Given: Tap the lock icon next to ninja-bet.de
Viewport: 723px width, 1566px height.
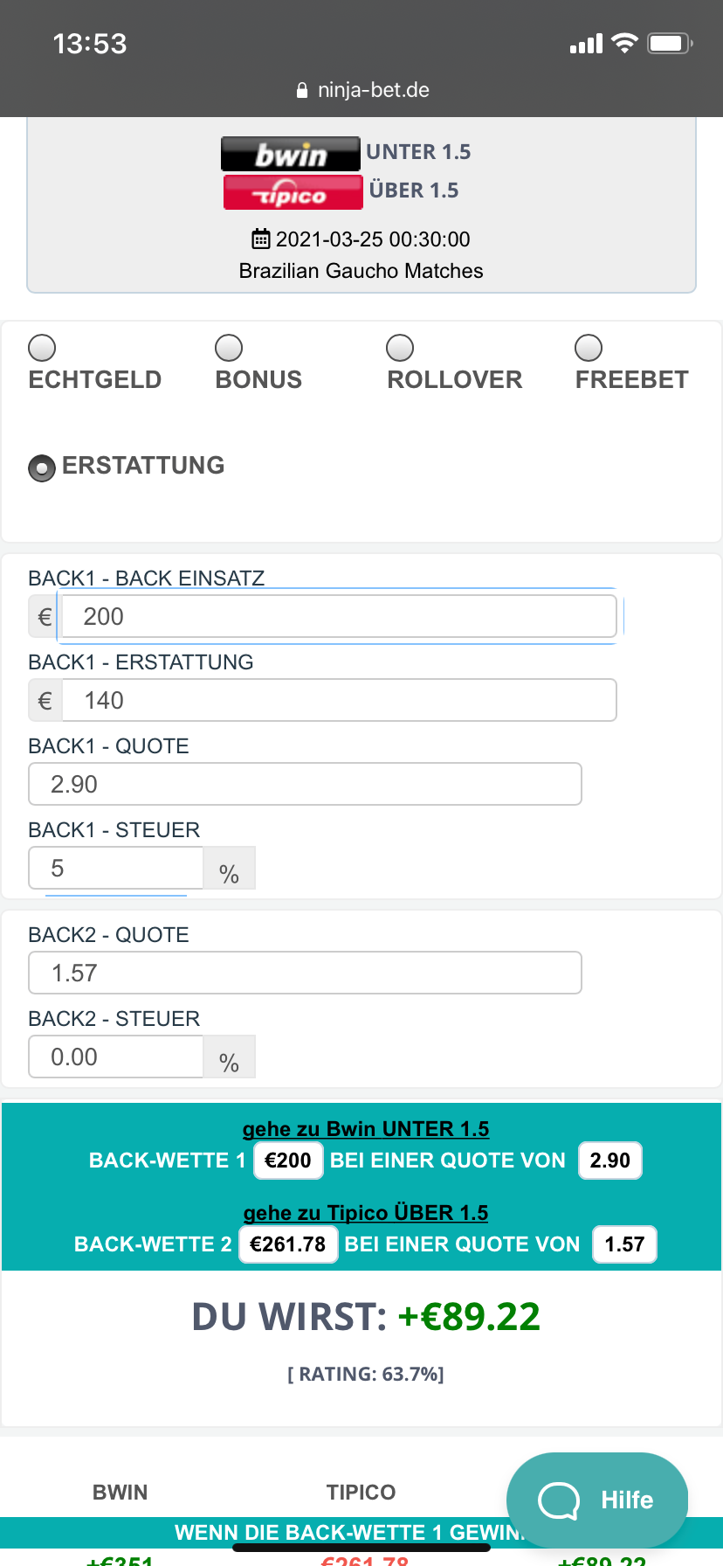Looking at the screenshot, I should pyautogui.click(x=302, y=90).
